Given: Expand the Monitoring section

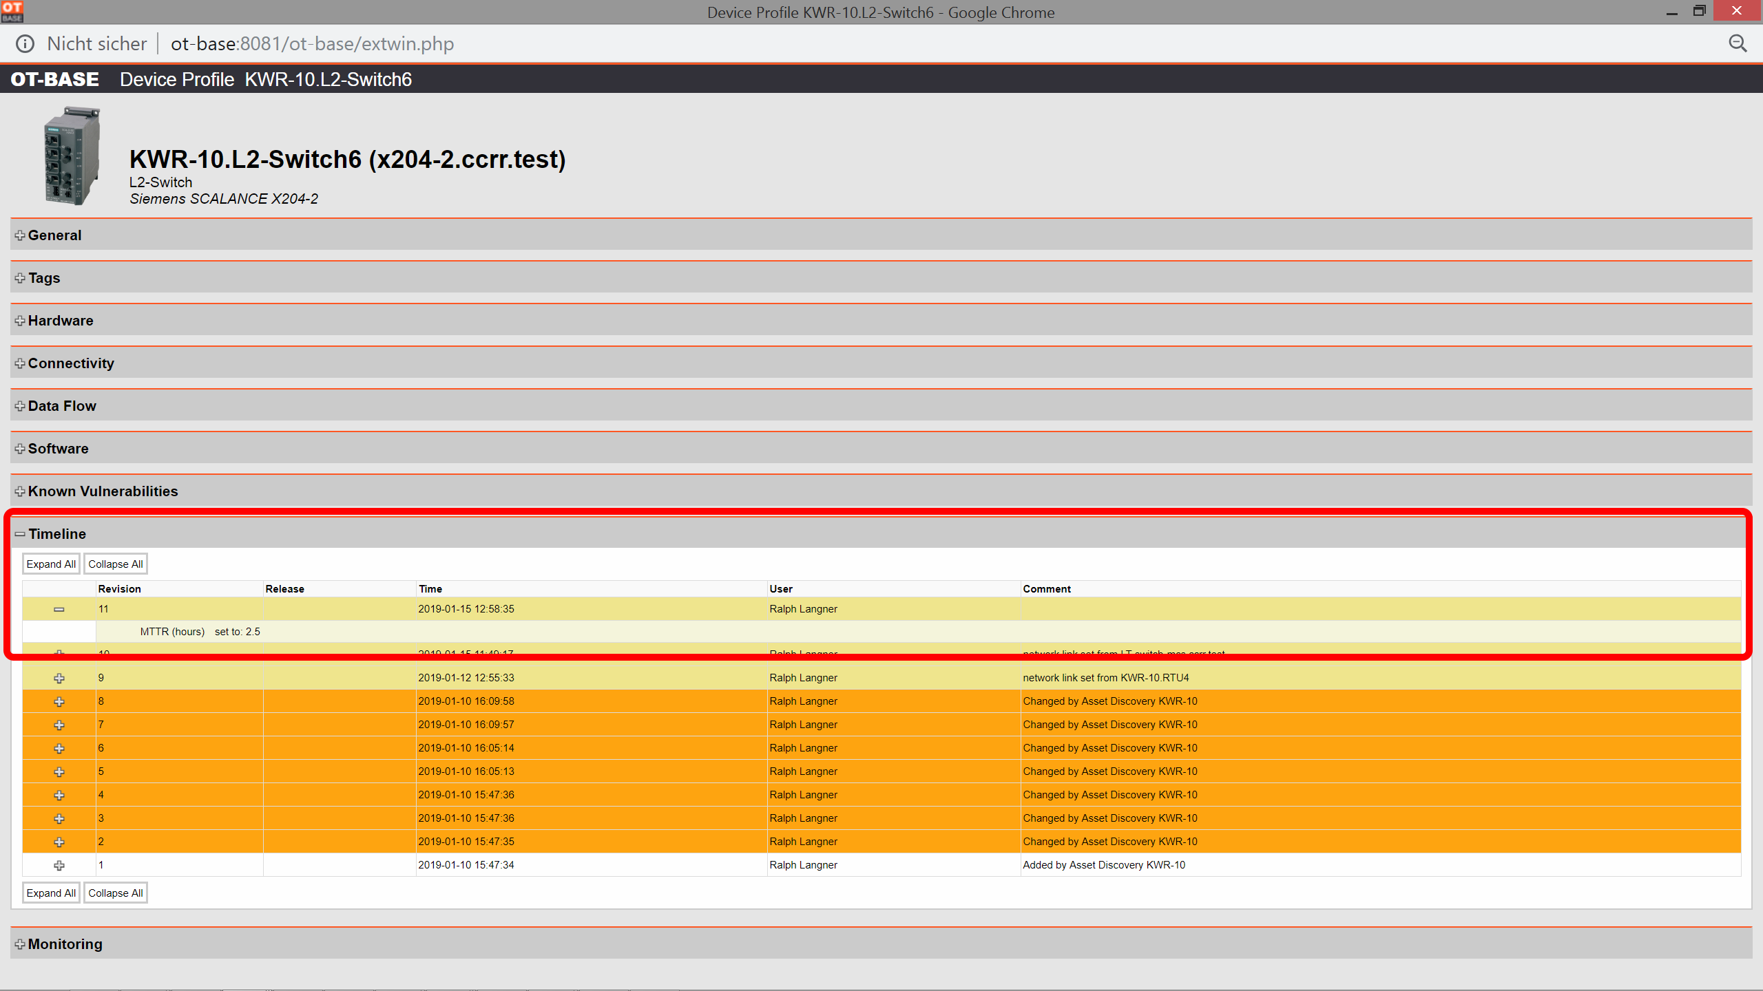Looking at the screenshot, I should click(x=20, y=944).
